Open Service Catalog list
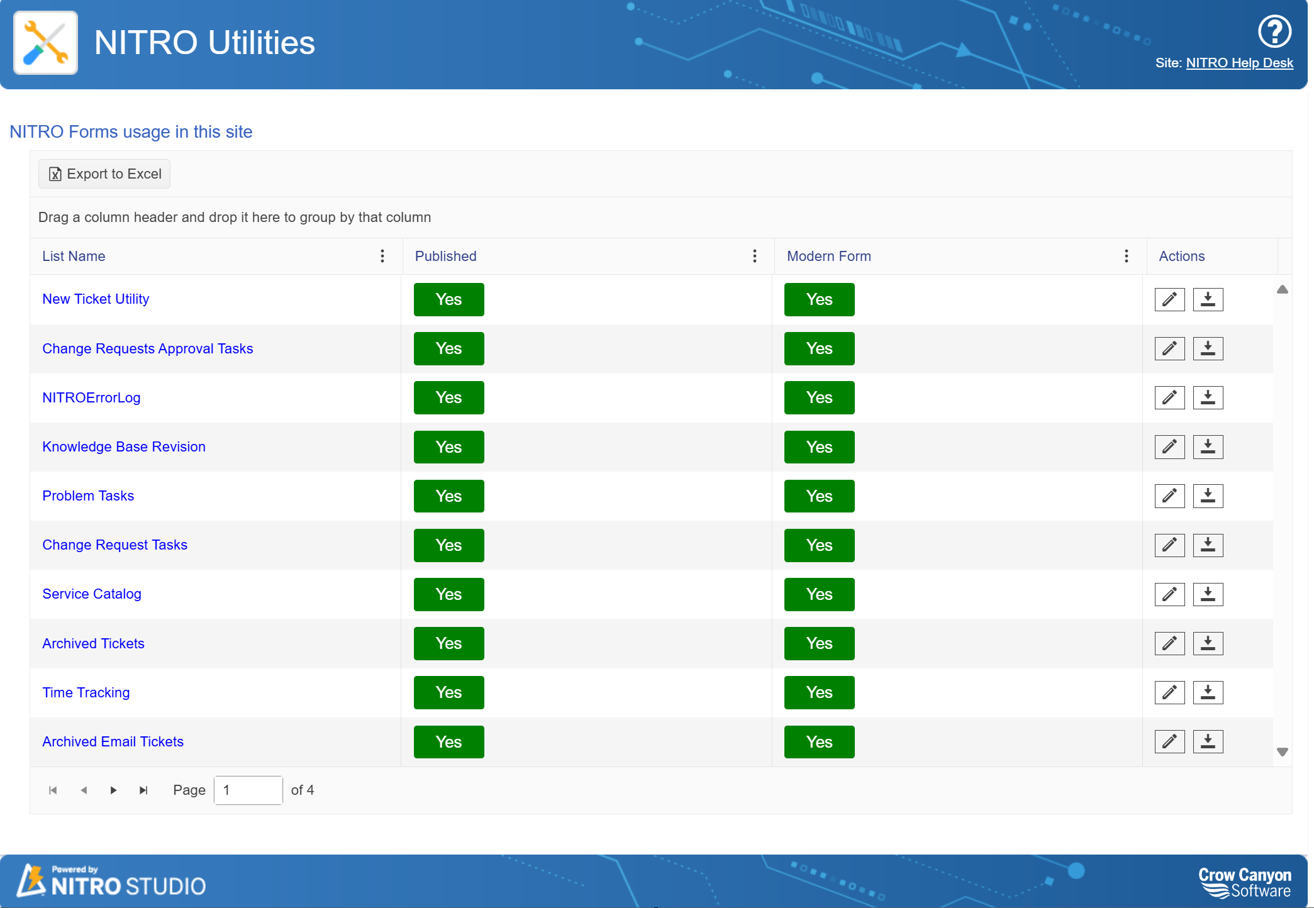This screenshot has height=908, width=1314. (91, 594)
